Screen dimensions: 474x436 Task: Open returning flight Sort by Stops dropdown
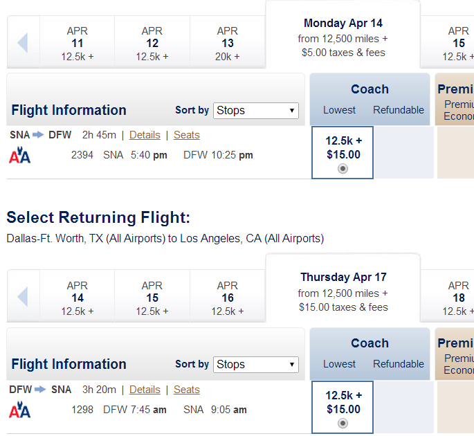(x=256, y=364)
